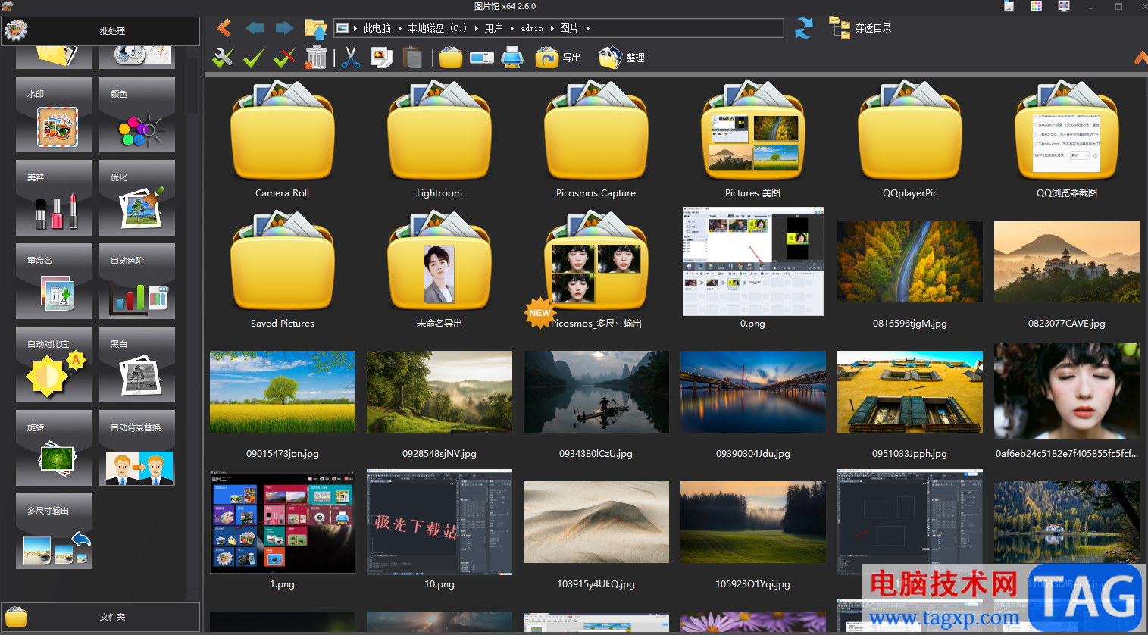Expand the arrow after 本地磁盘 (C:)
The height and width of the screenshot is (635, 1148).
(x=476, y=28)
